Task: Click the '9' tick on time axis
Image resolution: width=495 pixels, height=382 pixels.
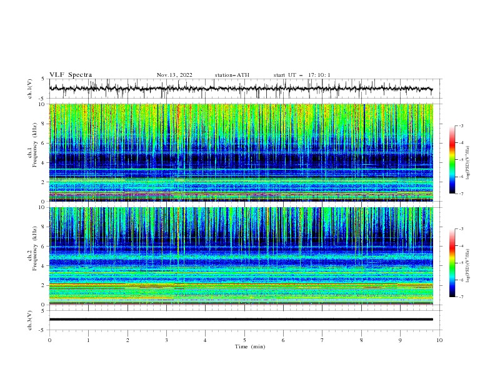Action: pyautogui.click(x=400, y=340)
